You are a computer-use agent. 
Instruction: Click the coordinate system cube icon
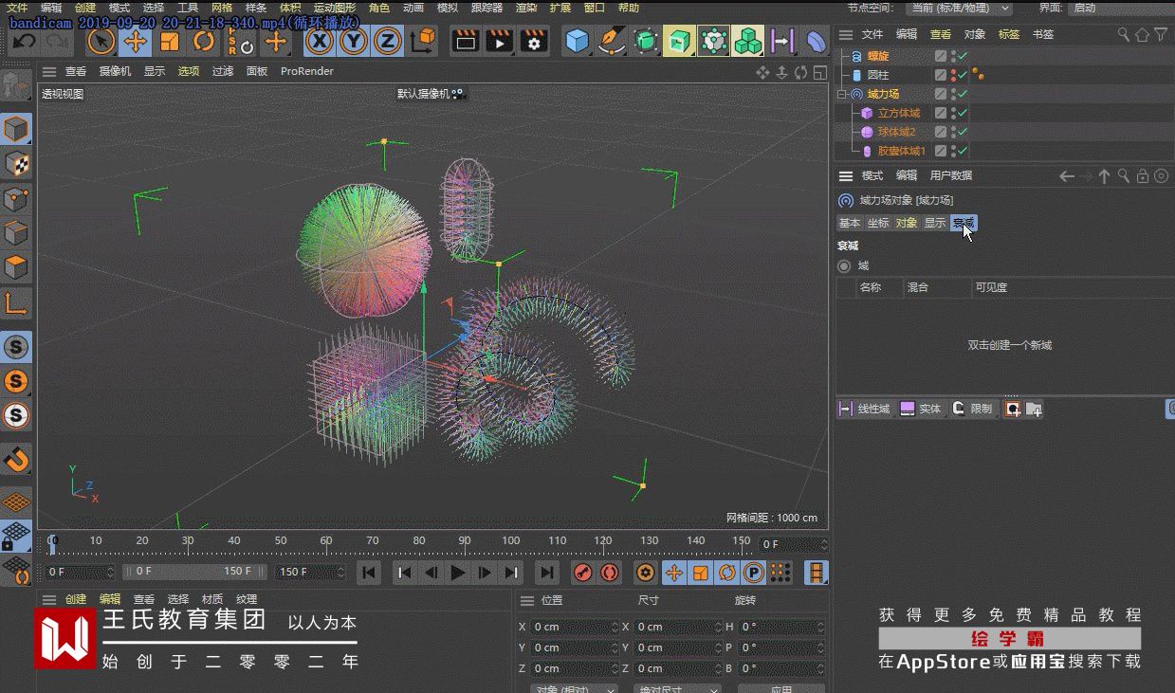click(424, 42)
